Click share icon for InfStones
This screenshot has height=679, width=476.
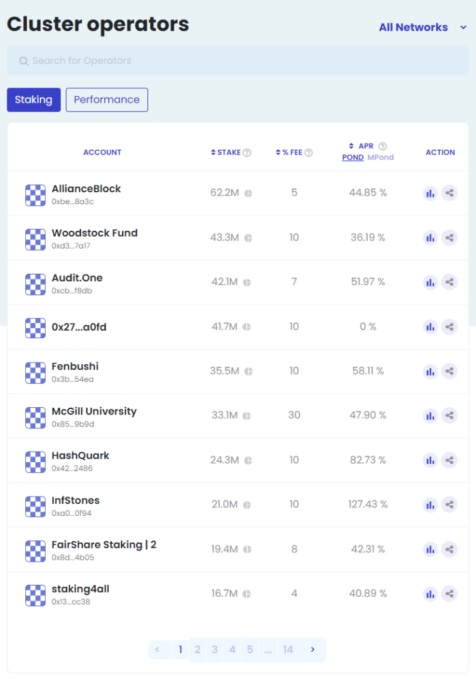(449, 505)
